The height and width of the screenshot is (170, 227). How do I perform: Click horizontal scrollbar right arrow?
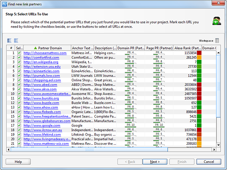coord(214,150)
